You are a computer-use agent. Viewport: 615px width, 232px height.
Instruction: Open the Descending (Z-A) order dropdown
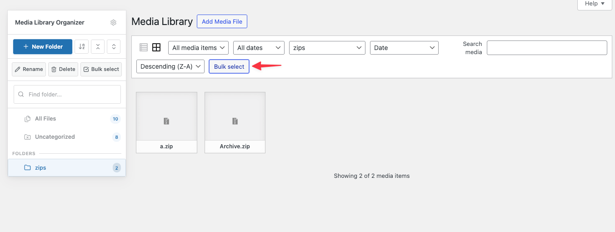click(170, 66)
